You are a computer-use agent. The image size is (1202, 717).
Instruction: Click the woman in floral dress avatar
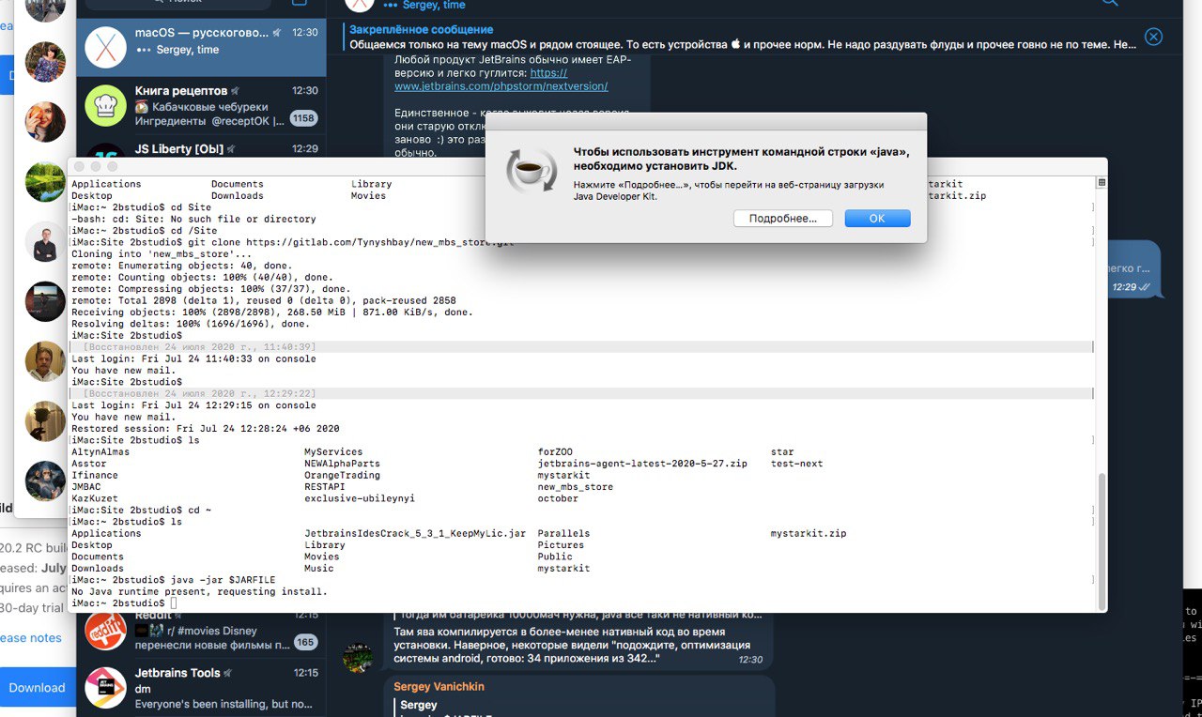[x=45, y=62]
